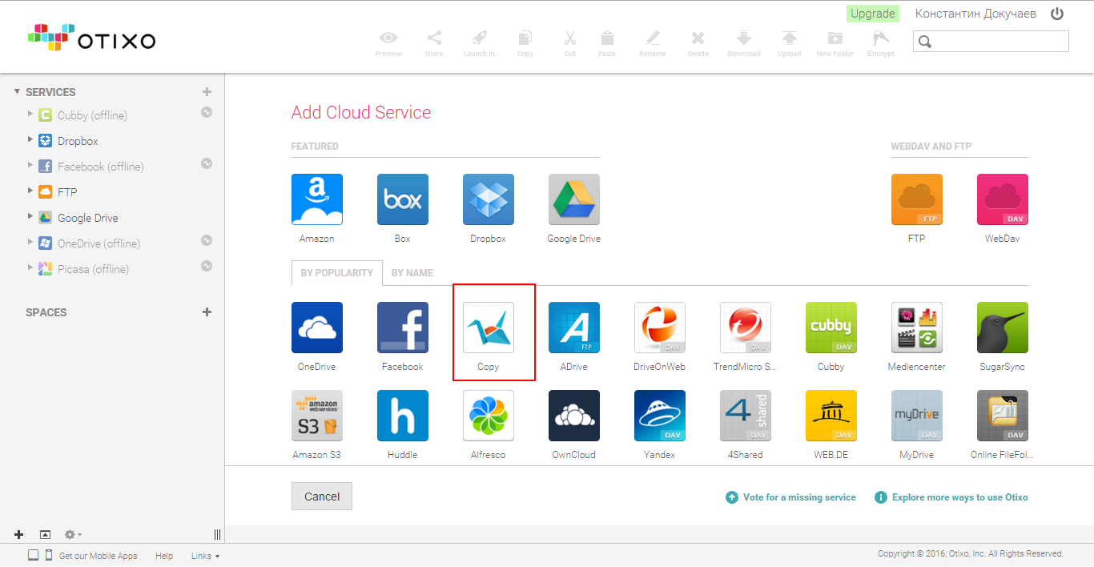Add the ADrive service
1094x567 pixels.
(574, 328)
